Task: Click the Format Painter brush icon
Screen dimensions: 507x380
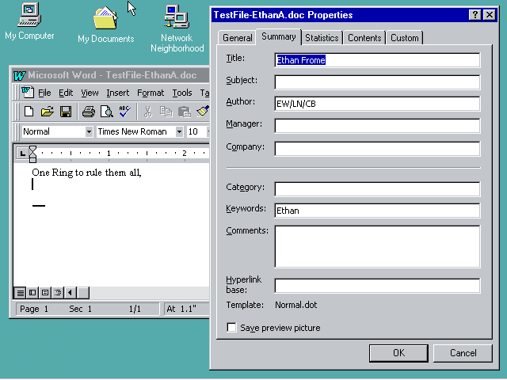Action: pyautogui.click(x=203, y=112)
